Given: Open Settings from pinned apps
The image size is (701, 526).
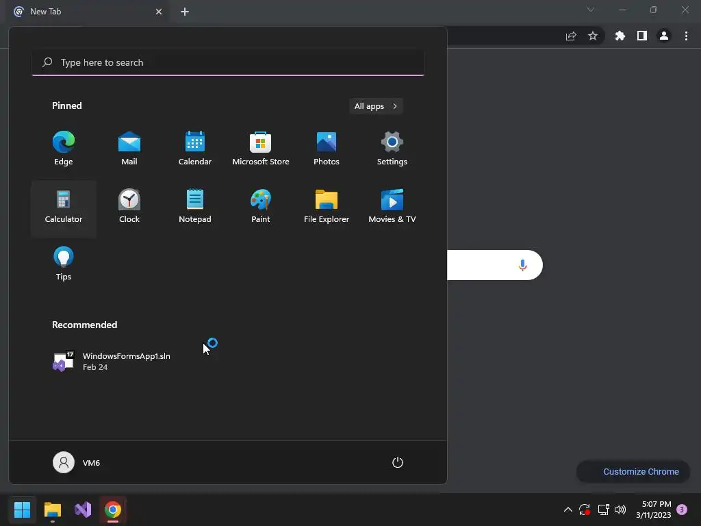Looking at the screenshot, I should pyautogui.click(x=392, y=149).
